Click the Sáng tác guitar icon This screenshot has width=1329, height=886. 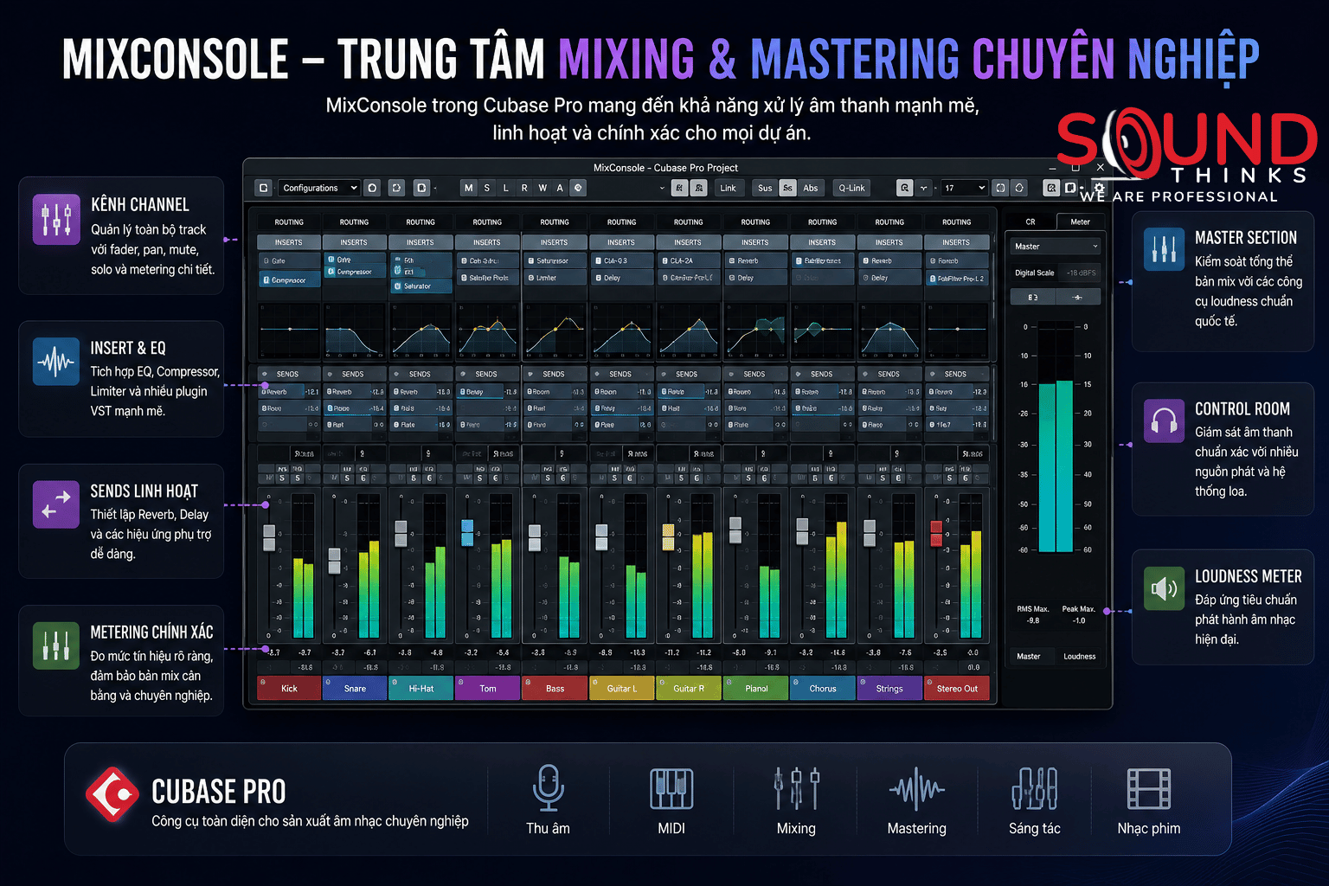[1035, 788]
